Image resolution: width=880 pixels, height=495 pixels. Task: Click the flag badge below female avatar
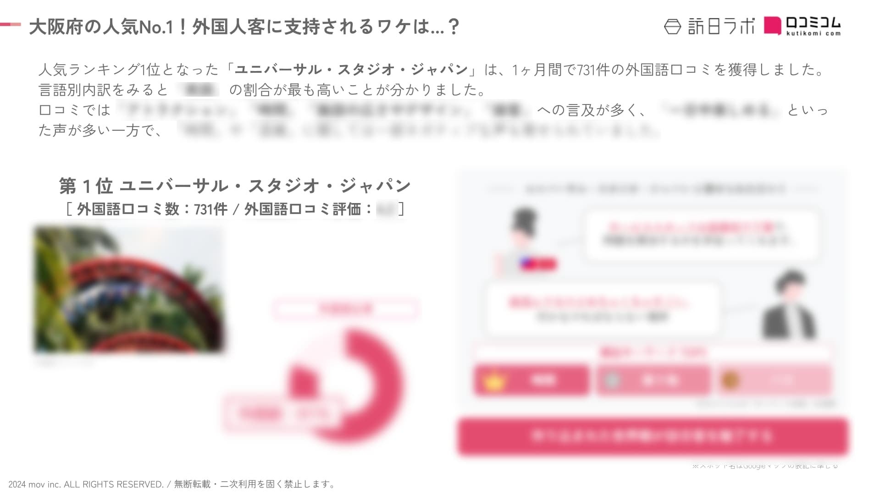click(x=537, y=264)
